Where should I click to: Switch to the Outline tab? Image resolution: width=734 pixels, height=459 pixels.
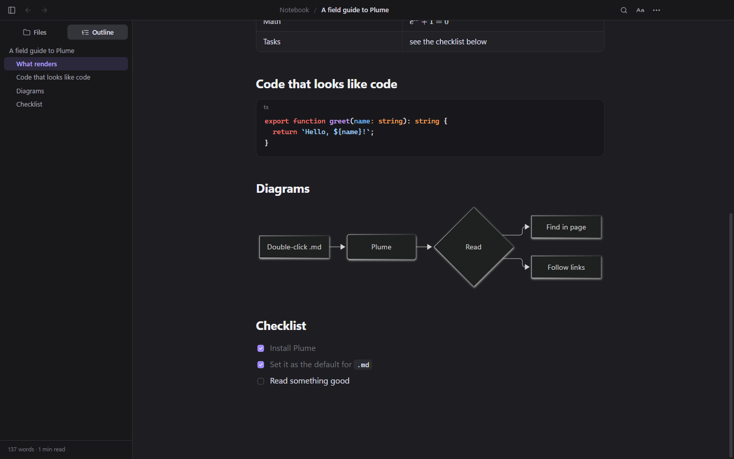tap(97, 32)
